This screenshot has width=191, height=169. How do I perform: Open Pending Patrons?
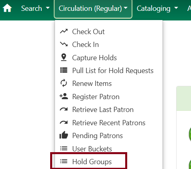pyautogui.click(x=109, y=136)
